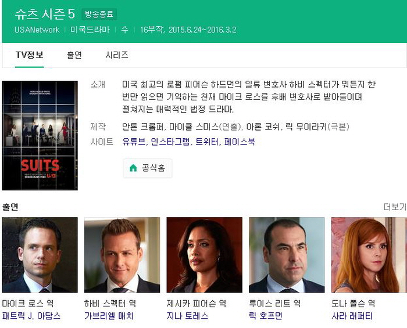Click the 루이스 리트 cast photo
The image size is (407, 328).
pyautogui.click(x=287, y=255)
